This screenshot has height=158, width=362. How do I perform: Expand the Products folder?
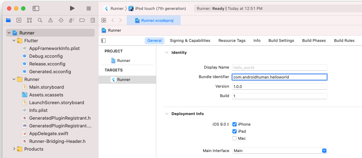point(14,149)
